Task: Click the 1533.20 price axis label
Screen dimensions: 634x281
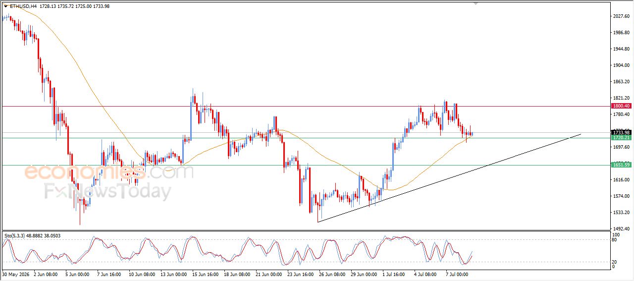Action: [622, 213]
